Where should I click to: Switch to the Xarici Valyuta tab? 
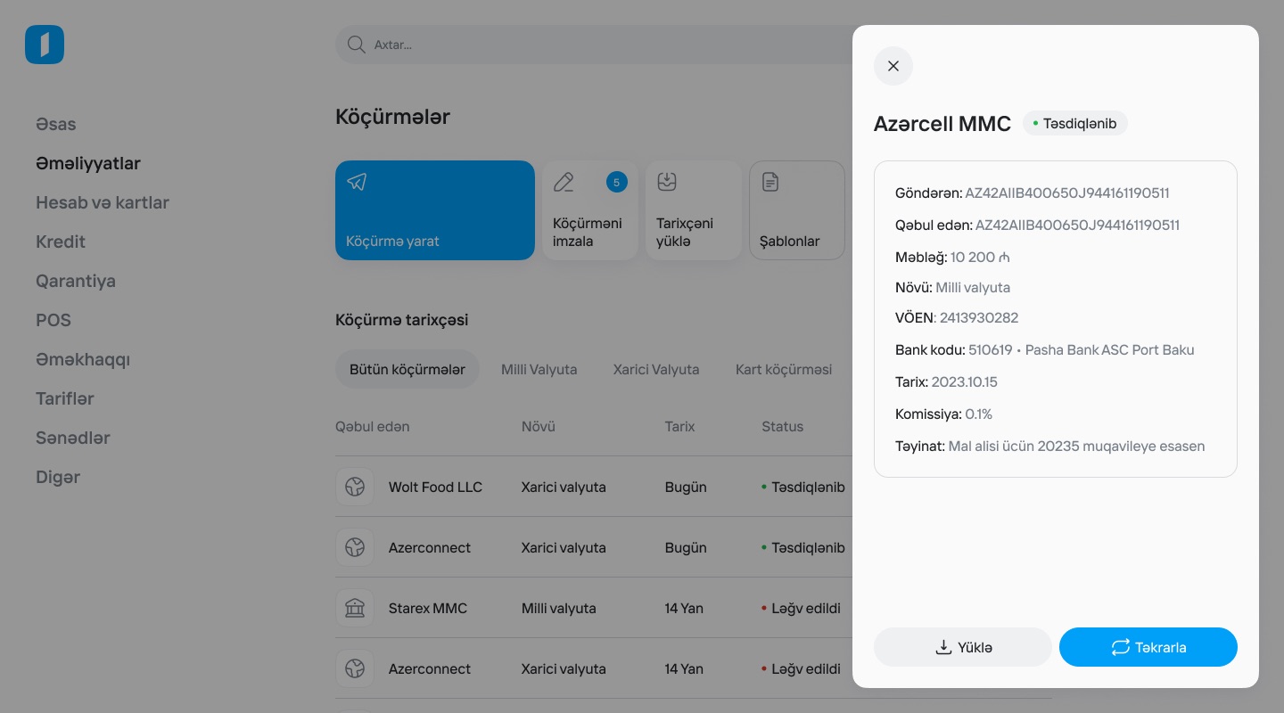(656, 369)
